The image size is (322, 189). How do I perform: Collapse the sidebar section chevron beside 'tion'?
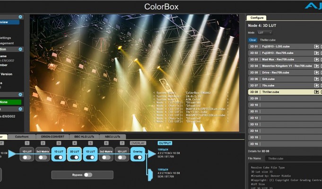point(20,49)
